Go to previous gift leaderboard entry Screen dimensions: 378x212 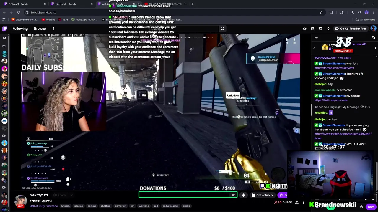click(x=314, y=48)
